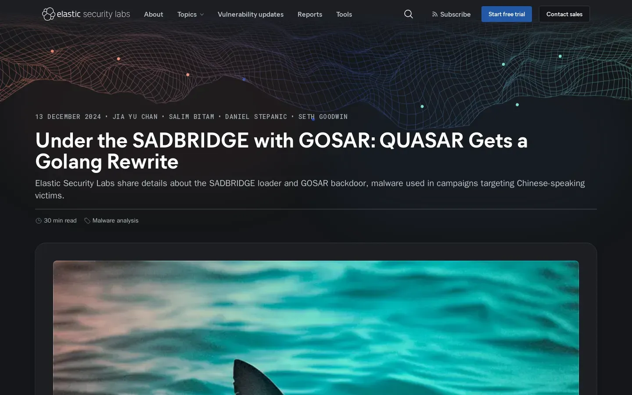Viewport: 632px width, 395px height.
Task: Open author Seth Goodwin's page
Action: coord(323,117)
